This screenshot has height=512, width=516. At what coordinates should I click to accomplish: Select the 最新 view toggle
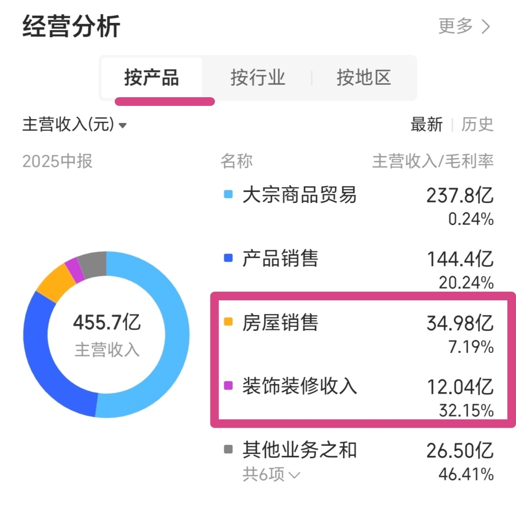[426, 125]
